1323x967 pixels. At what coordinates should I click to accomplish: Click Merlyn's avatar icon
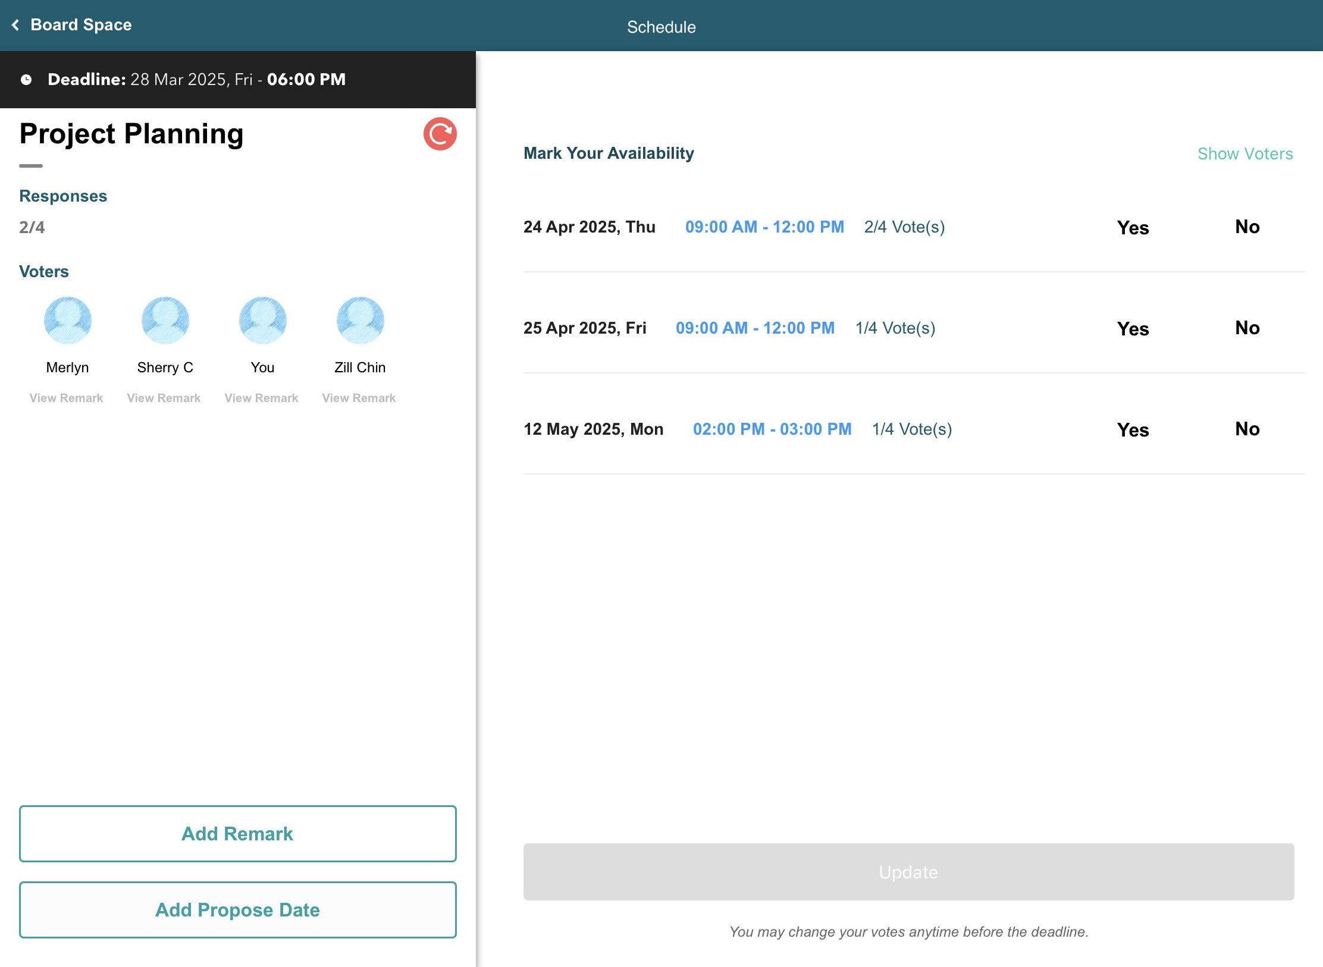[x=67, y=321]
